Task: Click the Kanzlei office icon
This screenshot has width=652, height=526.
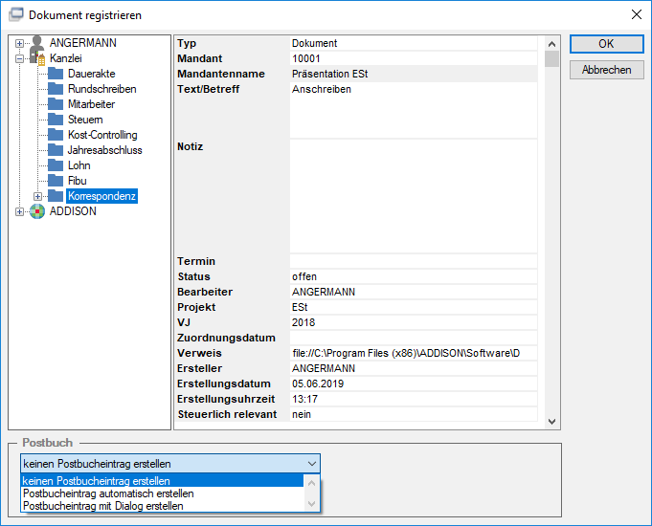Action: (37, 58)
